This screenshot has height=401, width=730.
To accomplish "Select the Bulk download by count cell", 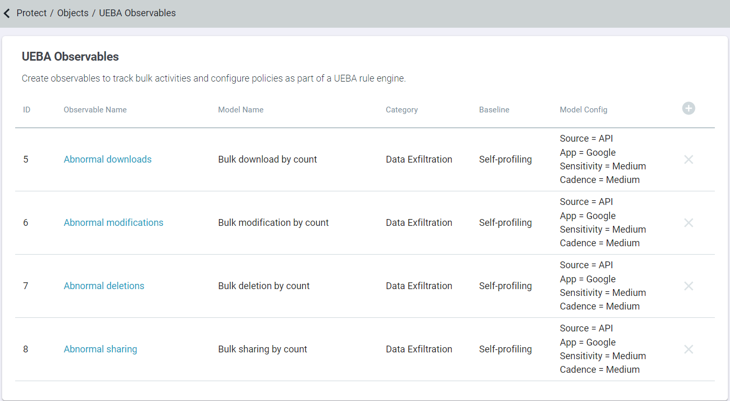I will coord(268,159).
